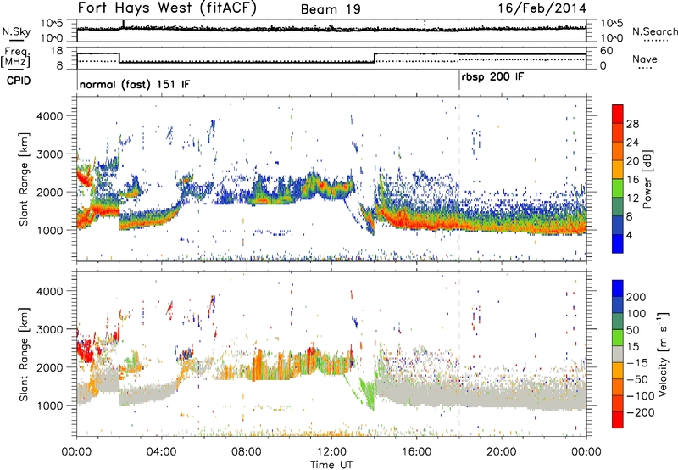This screenshot has width=678, height=470.
Task: Pick the red bottom velocity colorbar segment
Action: [618, 420]
